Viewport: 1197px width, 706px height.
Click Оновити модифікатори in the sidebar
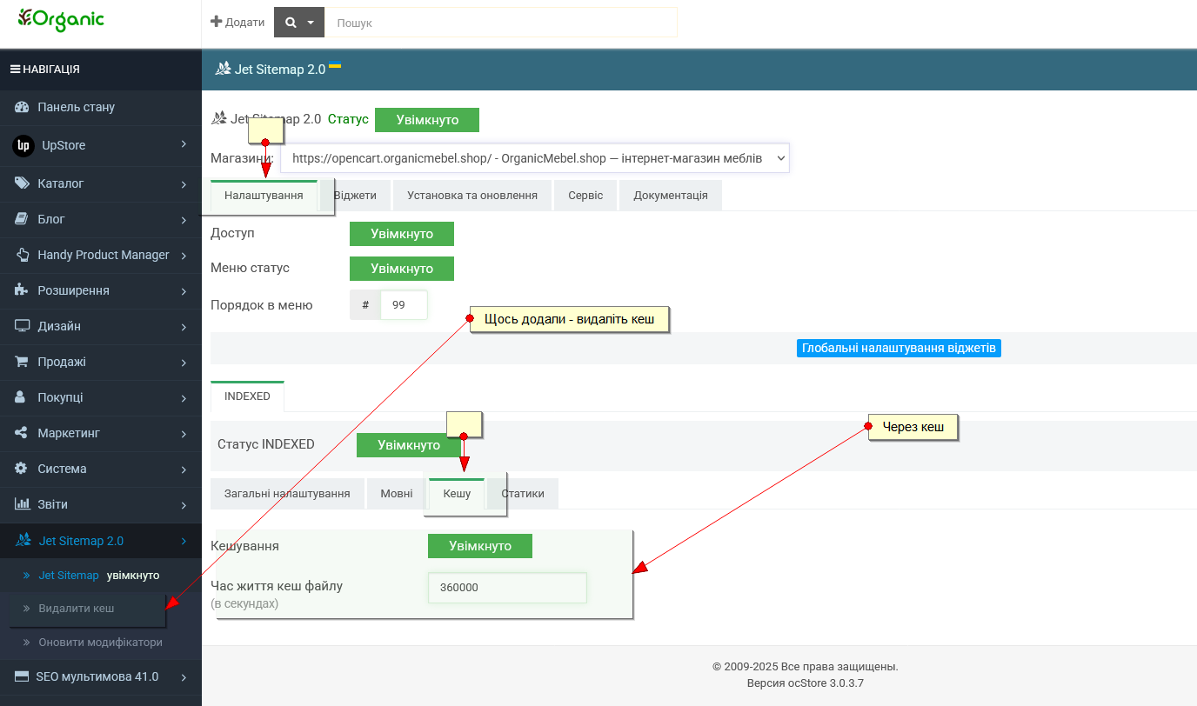point(101,643)
